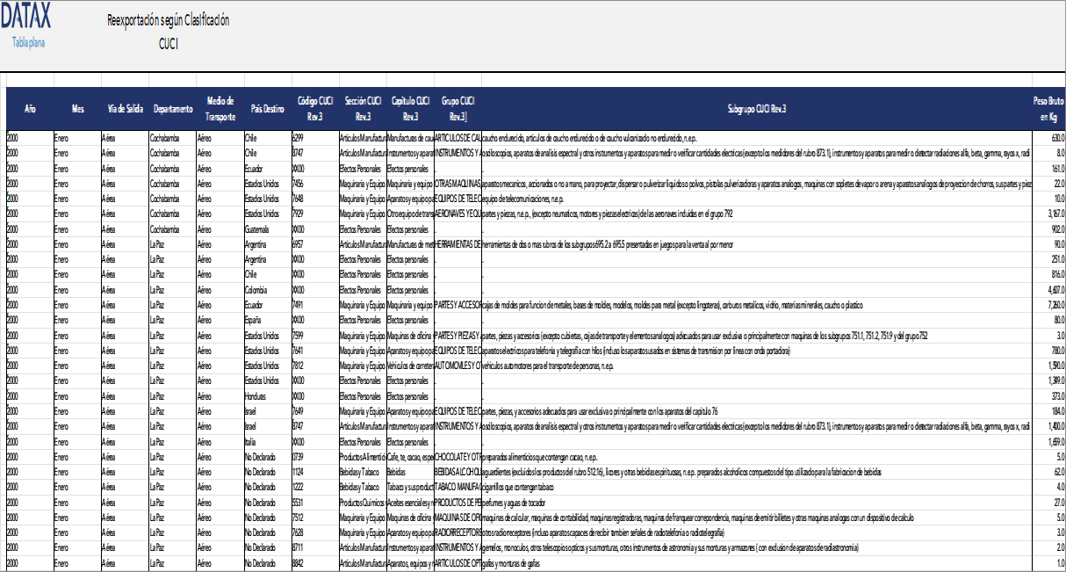The width and height of the screenshot is (1066, 572).
Task: Sort by the "Año" column header
Action: pos(32,108)
